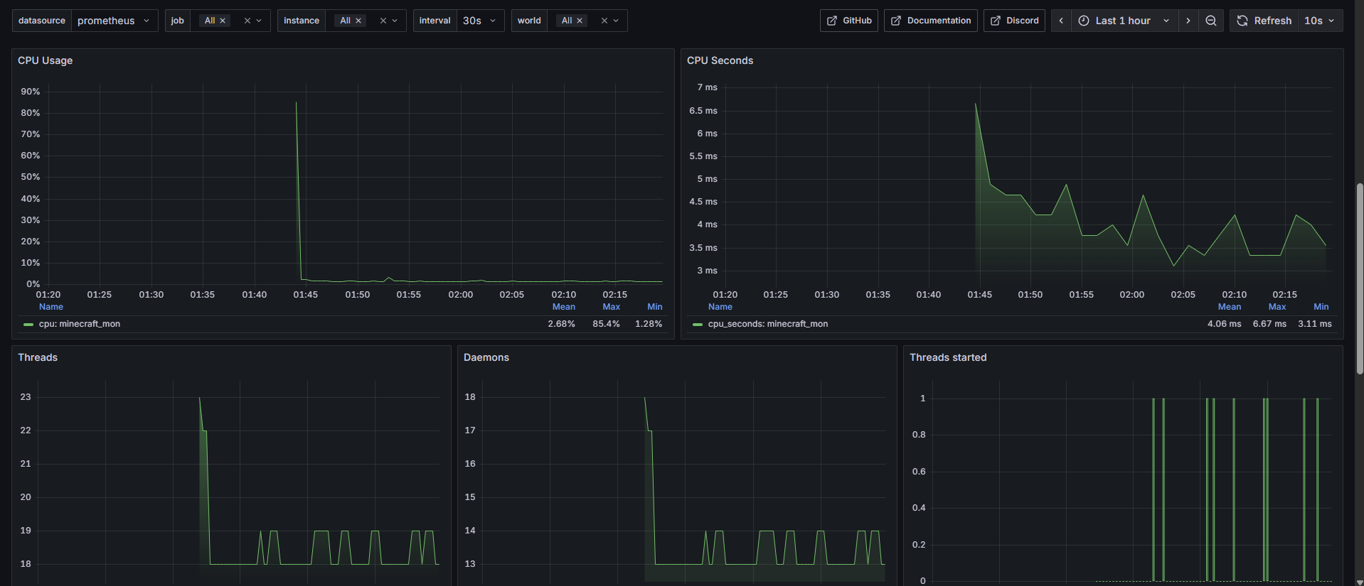The height and width of the screenshot is (586, 1364).
Task: Shift time range forward with right arrow
Action: tap(1188, 21)
